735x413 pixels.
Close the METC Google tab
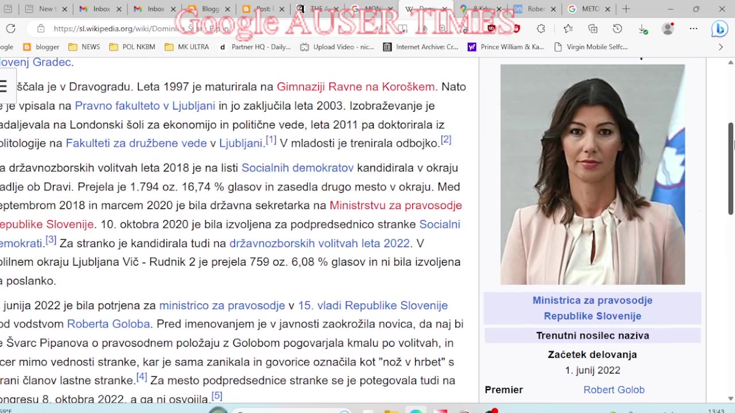click(x=607, y=9)
